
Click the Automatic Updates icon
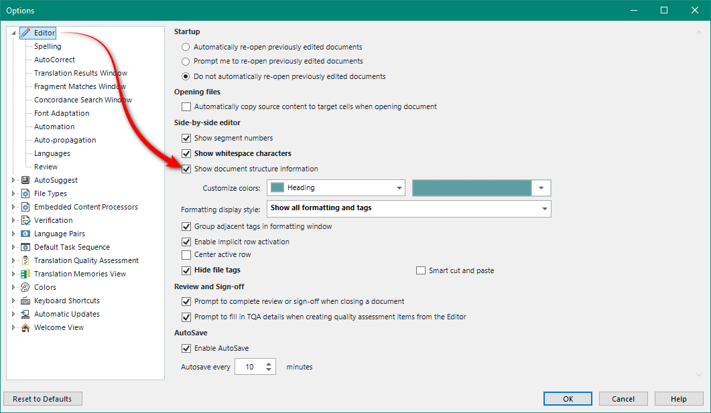[25, 314]
